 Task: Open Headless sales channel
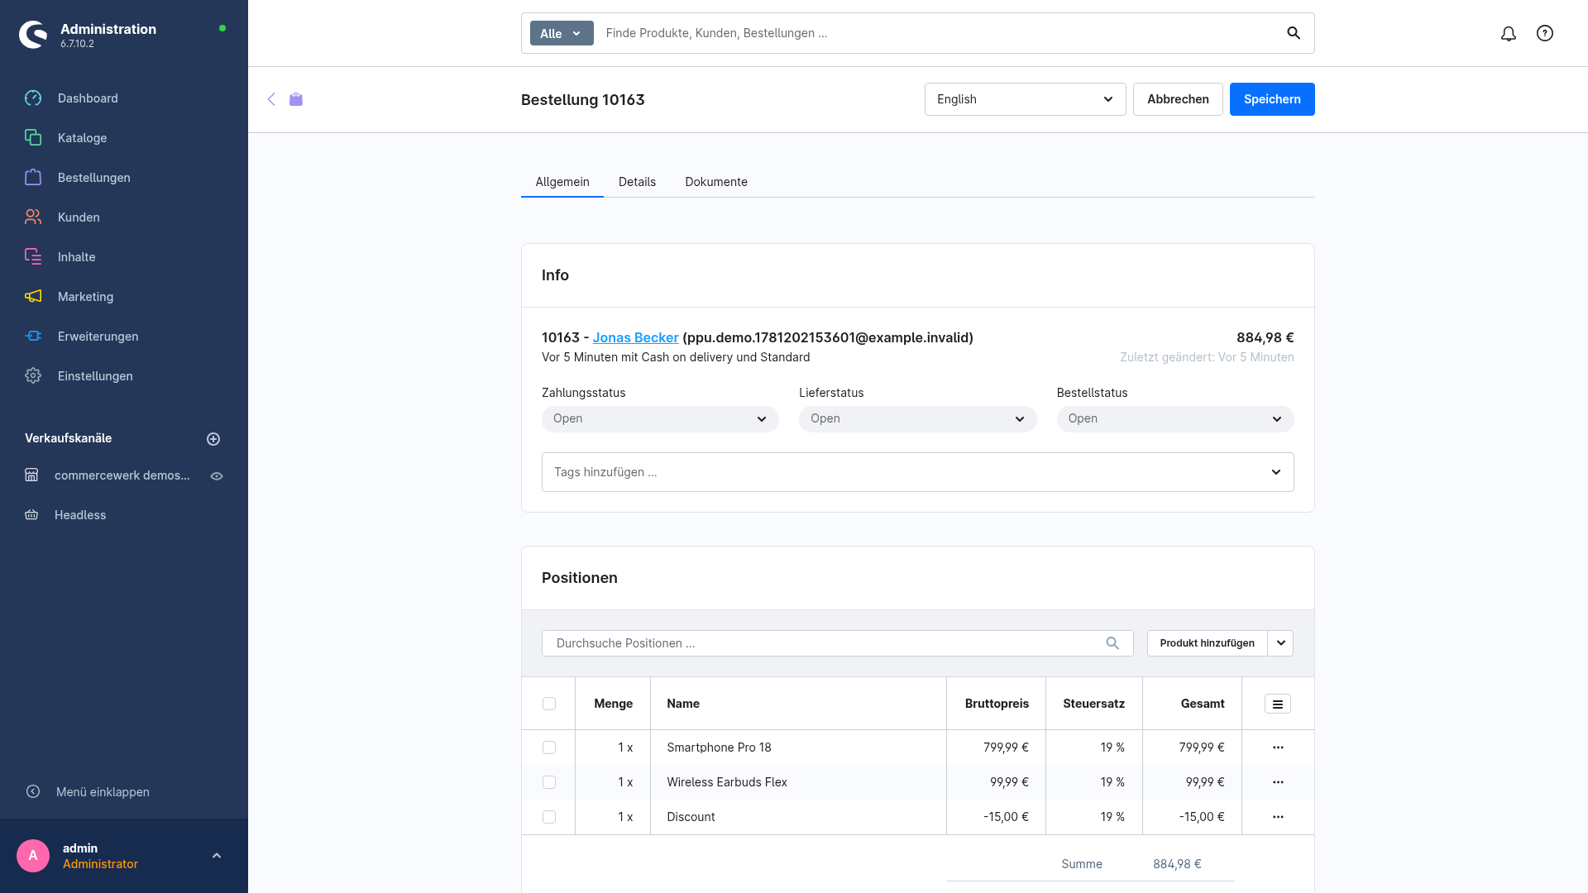coord(80,515)
